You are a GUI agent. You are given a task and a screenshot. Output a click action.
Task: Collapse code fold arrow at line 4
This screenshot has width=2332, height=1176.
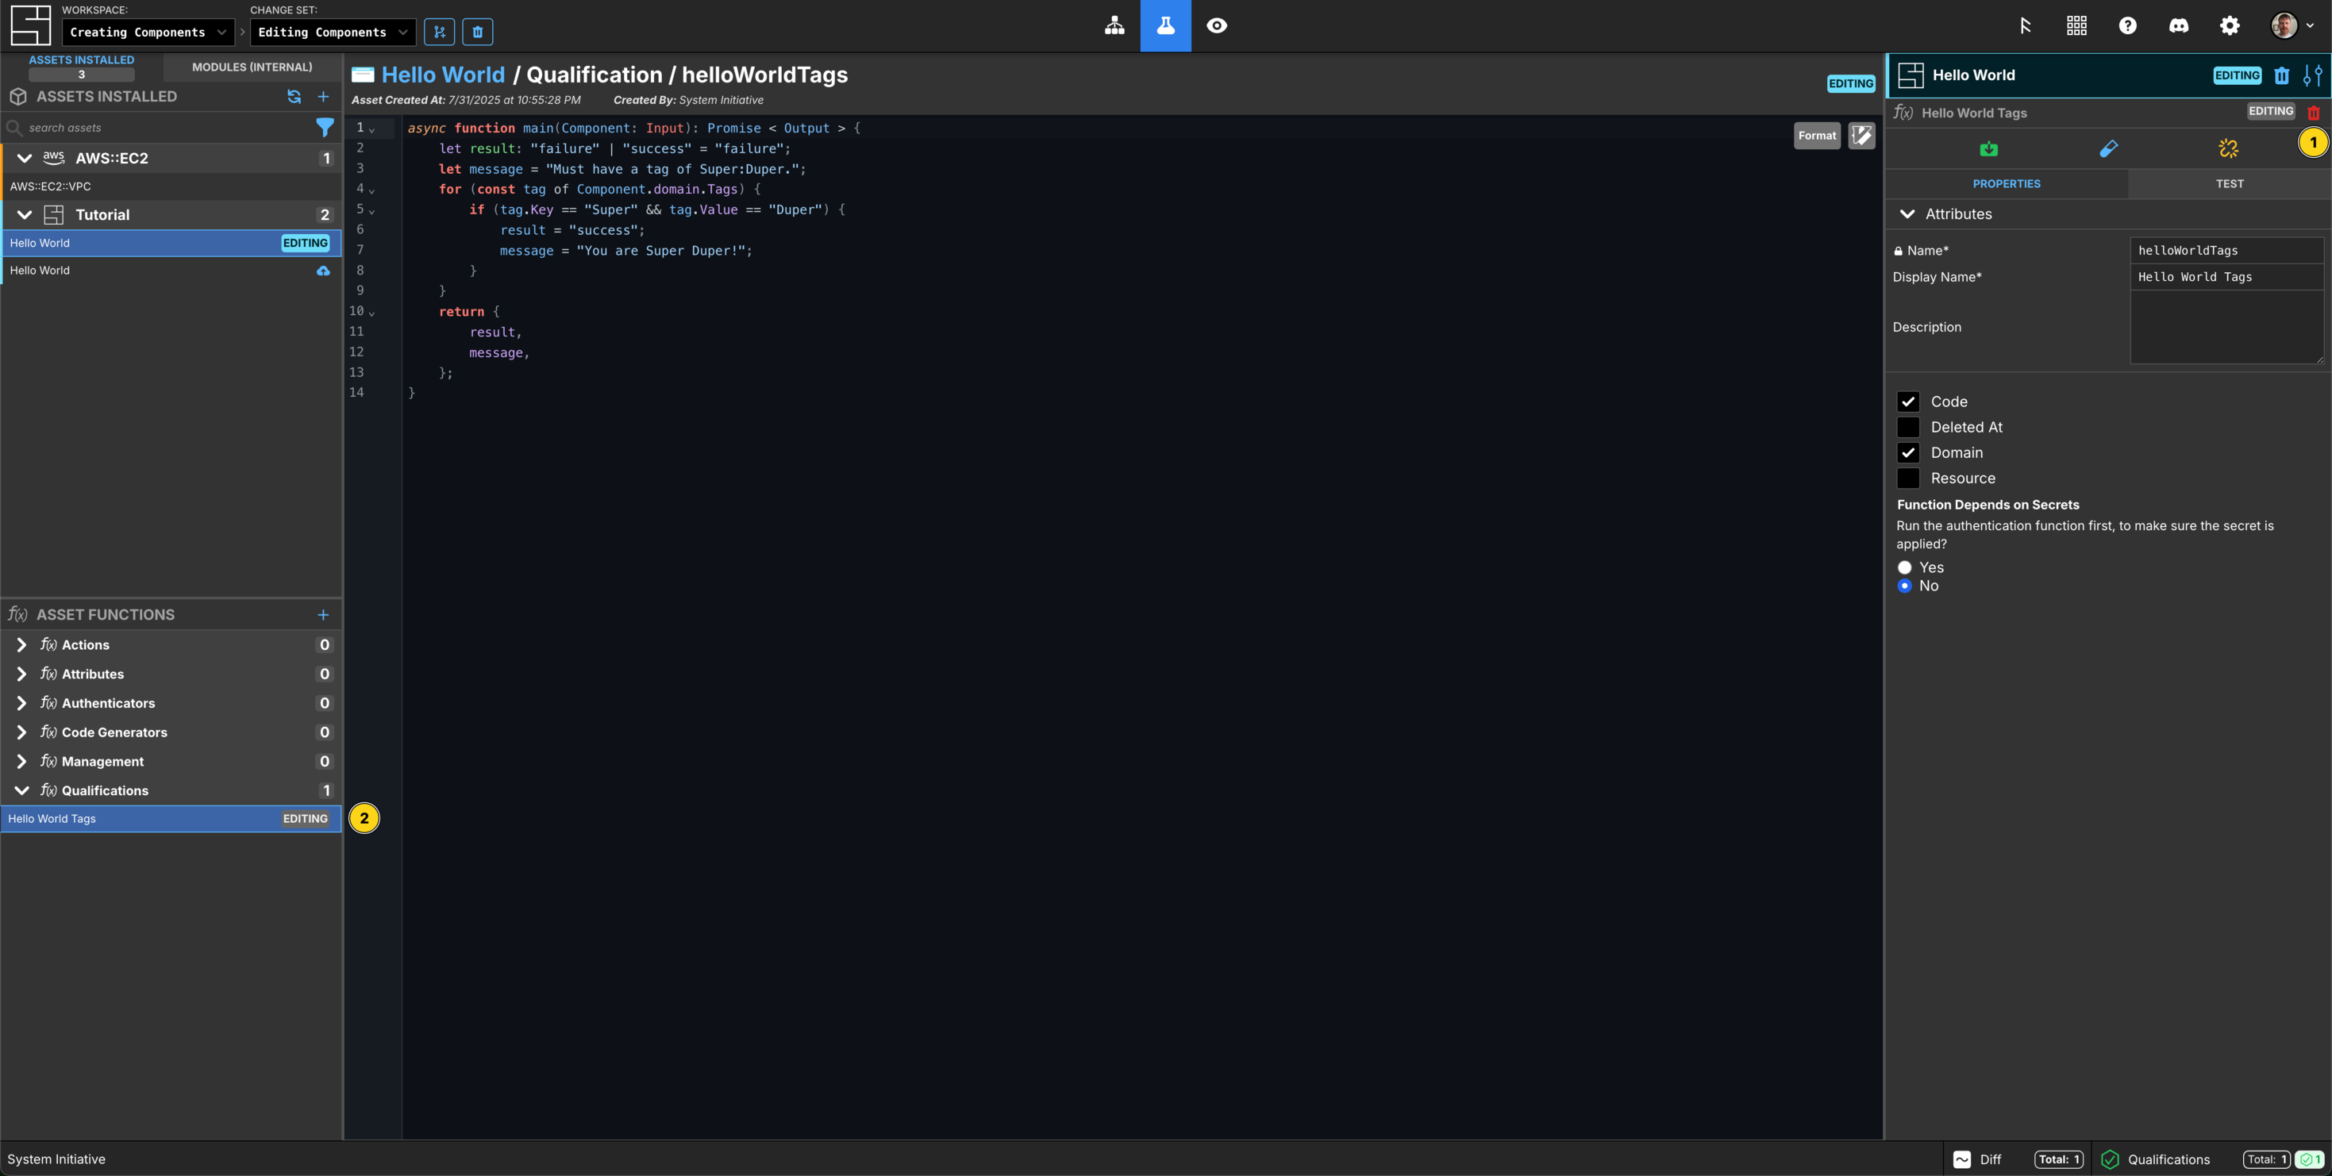click(x=371, y=190)
